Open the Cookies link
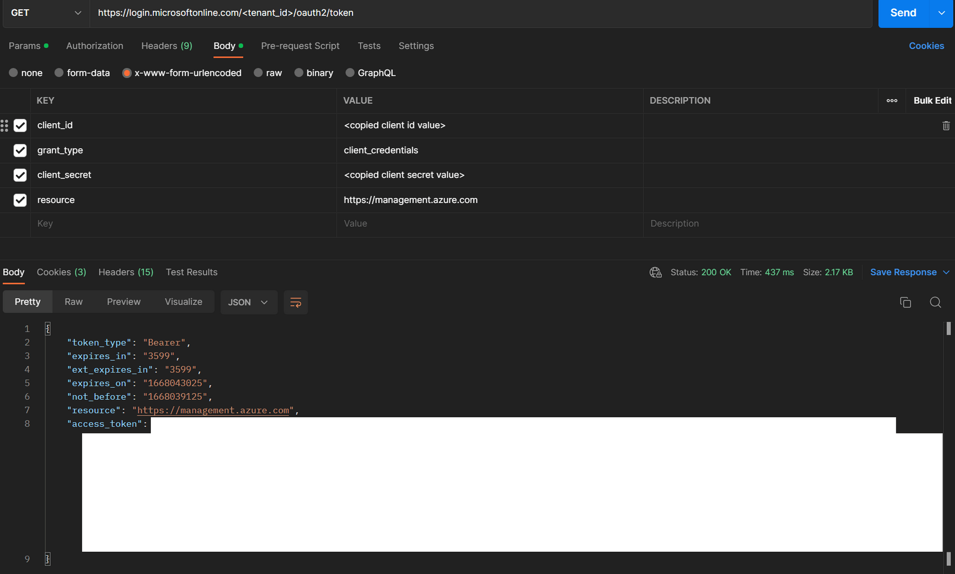955x574 pixels. (926, 46)
